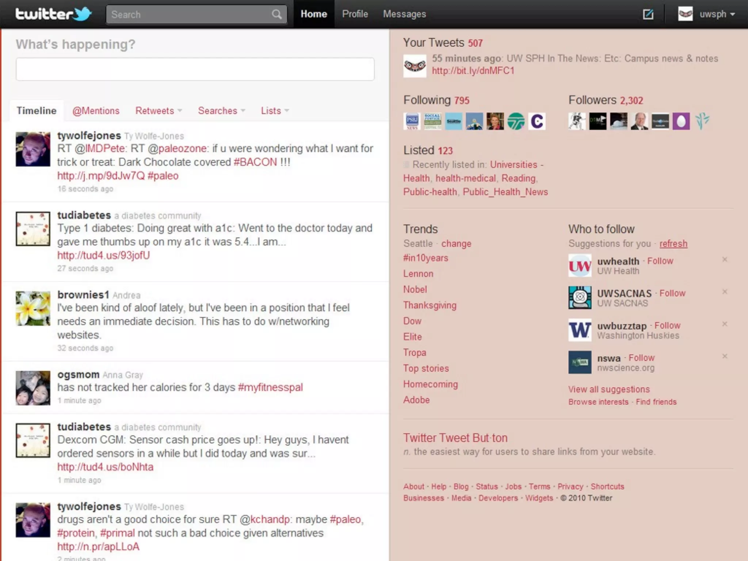Expand the Searches dropdown tab
The width and height of the screenshot is (748, 561).
(221, 111)
